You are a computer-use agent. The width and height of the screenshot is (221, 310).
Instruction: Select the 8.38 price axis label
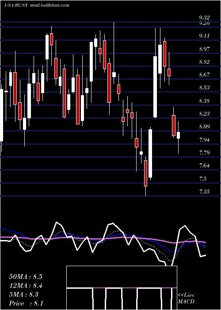[x=204, y=101]
